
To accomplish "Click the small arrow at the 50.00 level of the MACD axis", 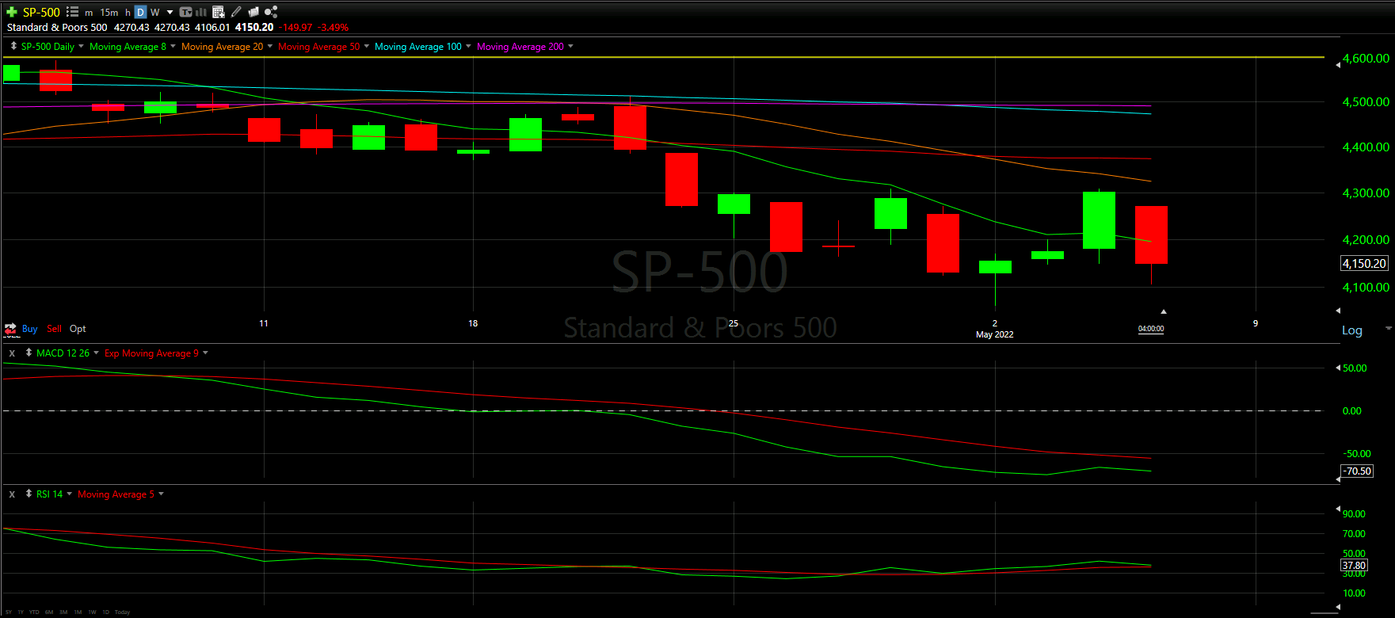I will 1339,368.
